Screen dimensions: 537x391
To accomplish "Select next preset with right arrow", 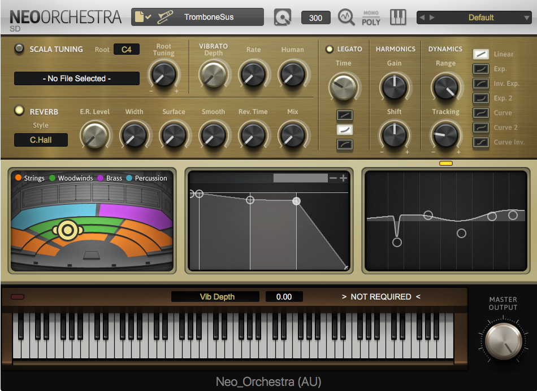I will coord(432,17).
